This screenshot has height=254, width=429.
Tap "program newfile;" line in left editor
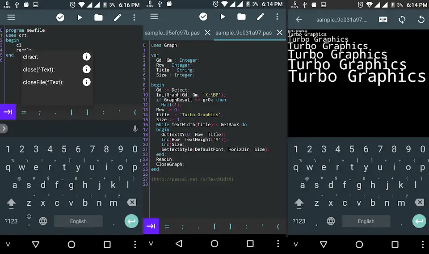click(x=26, y=30)
